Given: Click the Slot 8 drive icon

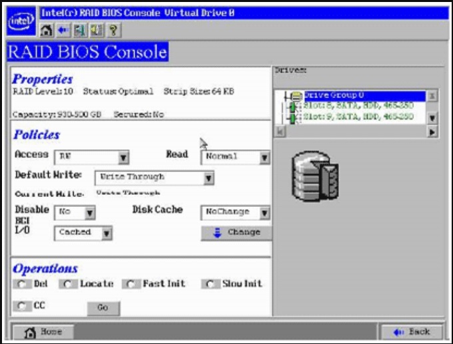Looking at the screenshot, I should [x=293, y=106].
